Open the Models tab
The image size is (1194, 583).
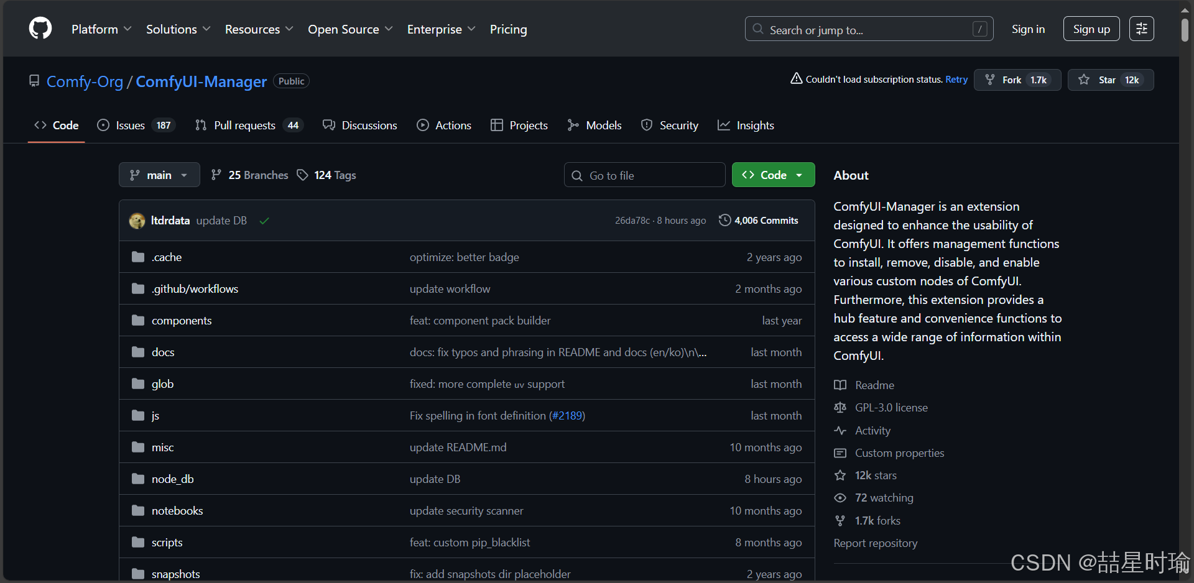pos(595,125)
